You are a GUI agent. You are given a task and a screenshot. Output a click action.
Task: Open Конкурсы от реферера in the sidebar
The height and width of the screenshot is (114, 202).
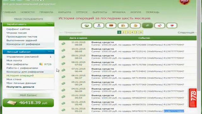(23, 44)
